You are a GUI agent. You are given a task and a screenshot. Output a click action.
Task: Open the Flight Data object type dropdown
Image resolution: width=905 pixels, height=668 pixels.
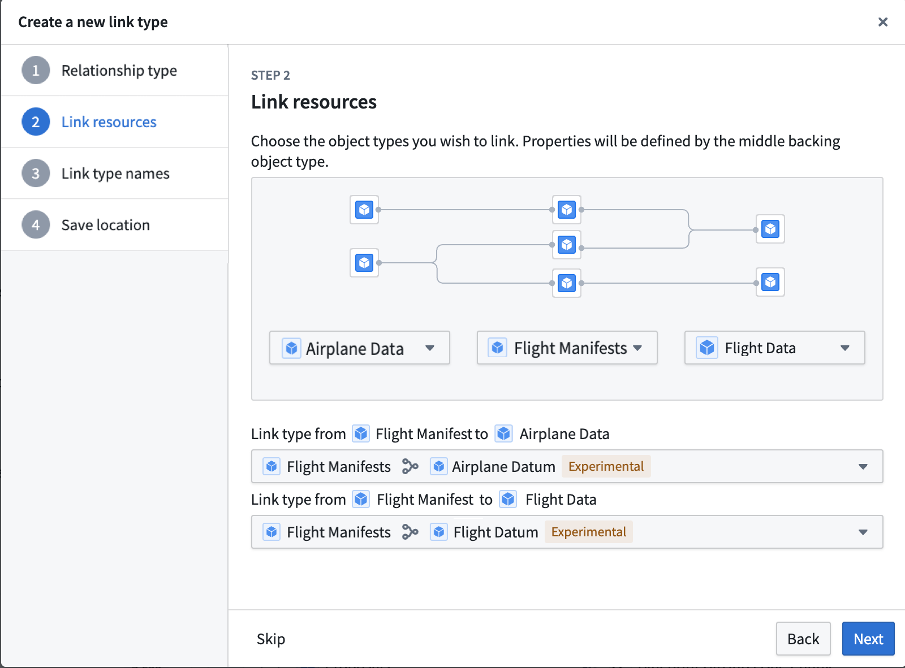[845, 348]
